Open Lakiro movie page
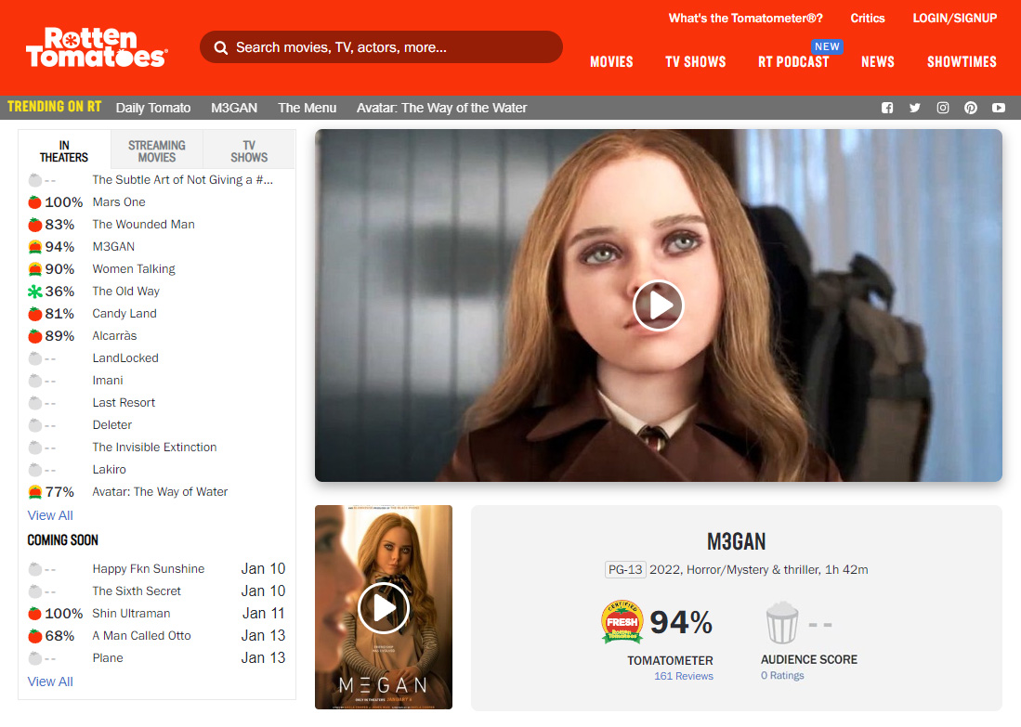 click(x=109, y=470)
